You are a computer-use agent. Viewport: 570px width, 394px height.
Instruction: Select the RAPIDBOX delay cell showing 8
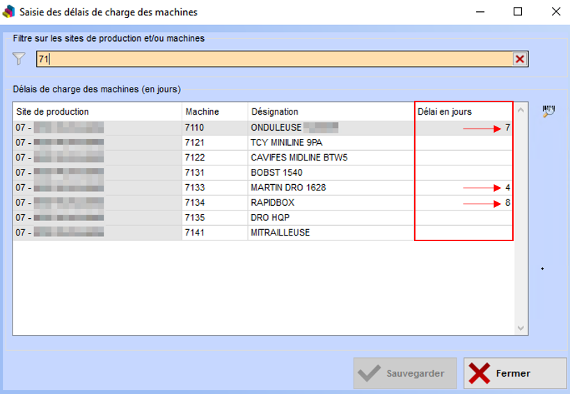[464, 203]
